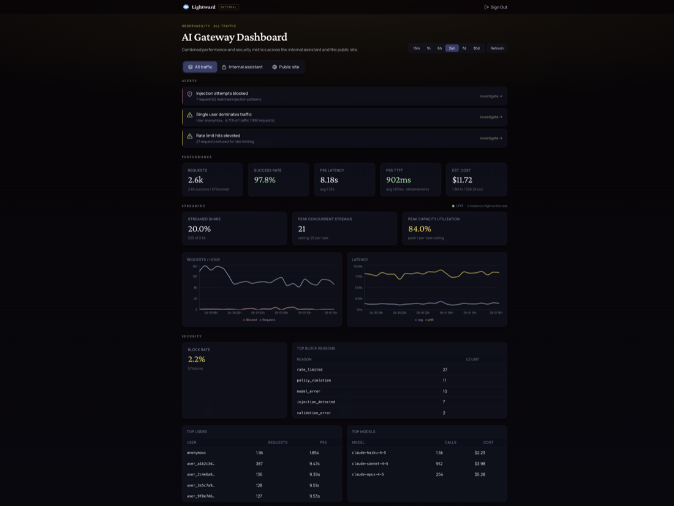Click the policy_violation block reason row
674x506 pixels.
(399, 380)
